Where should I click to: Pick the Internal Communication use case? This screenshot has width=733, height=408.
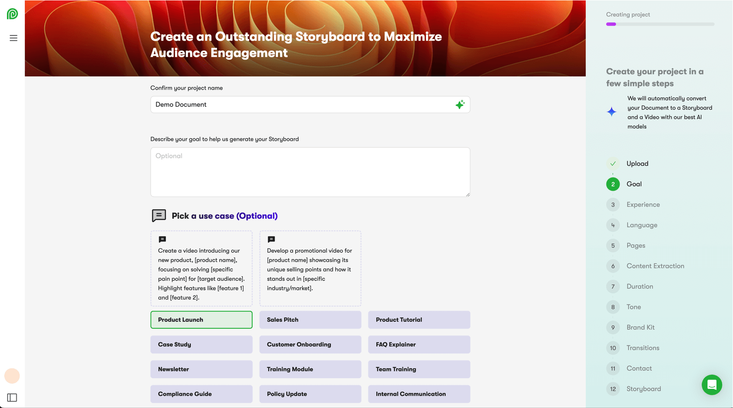419,394
